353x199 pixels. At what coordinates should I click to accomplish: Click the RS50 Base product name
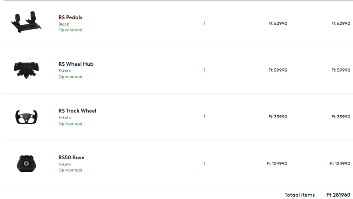point(71,158)
